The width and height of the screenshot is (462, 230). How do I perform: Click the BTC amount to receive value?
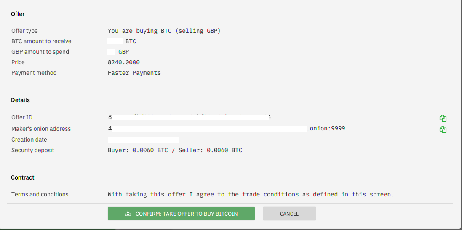coord(122,41)
